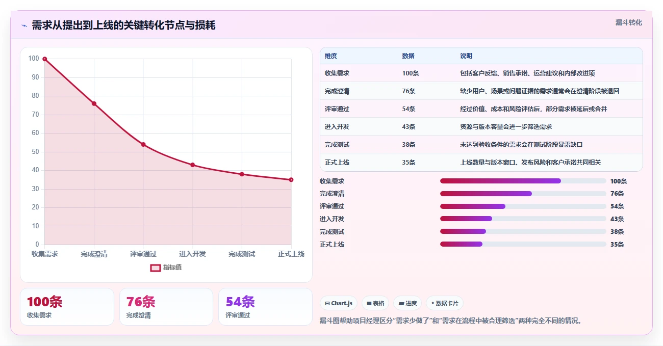Click description starting 包括客户反馈
This screenshot has width=663, height=346.
(527, 73)
